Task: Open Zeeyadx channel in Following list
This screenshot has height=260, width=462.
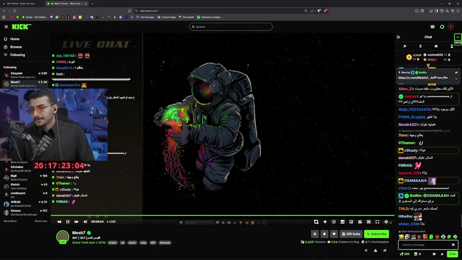Action: [25, 75]
